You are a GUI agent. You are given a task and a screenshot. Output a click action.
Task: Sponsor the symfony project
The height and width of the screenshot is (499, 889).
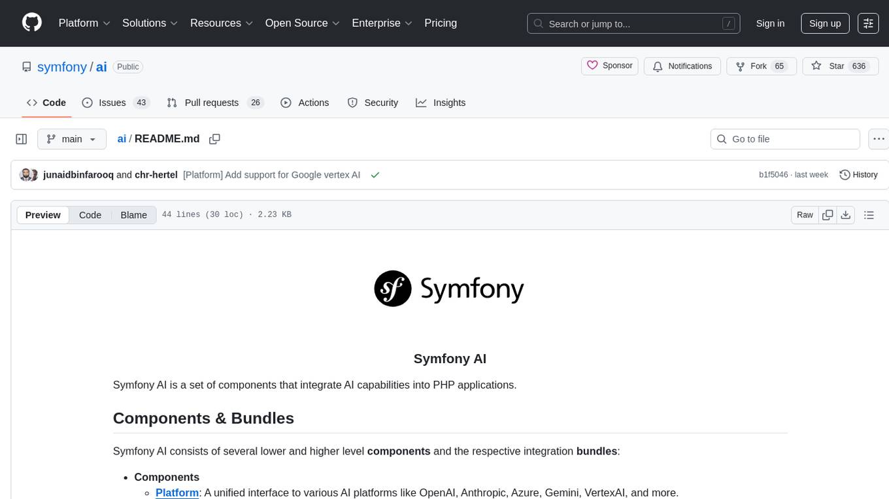pos(610,66)
